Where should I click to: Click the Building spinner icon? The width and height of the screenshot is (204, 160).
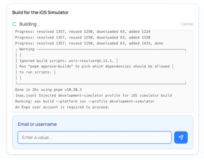pyautogui.click(x=14, y=24)
